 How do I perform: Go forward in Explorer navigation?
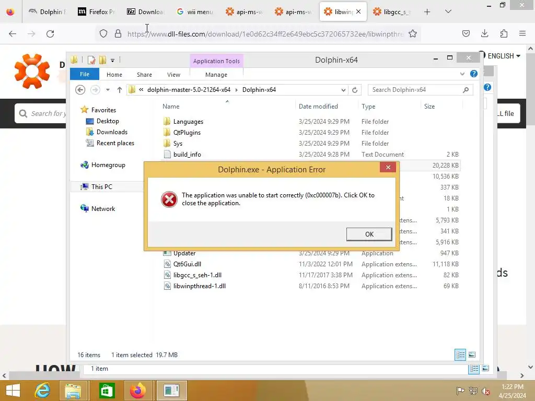[x=95, y=90]
